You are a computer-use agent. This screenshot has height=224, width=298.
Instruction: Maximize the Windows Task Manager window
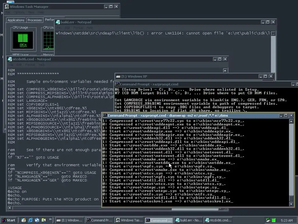pos(111,7)
